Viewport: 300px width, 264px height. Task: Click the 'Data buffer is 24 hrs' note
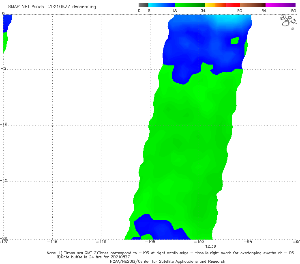click(x=93, y=257)
